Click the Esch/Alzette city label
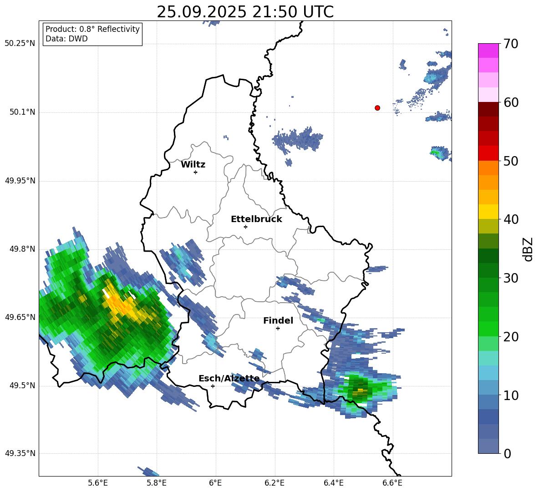 [229, 379]
